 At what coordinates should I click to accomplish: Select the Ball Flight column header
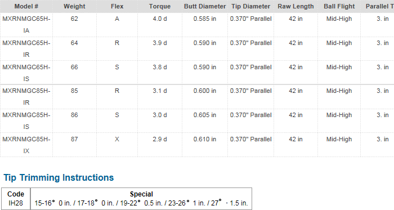click(x=339, y=6)
